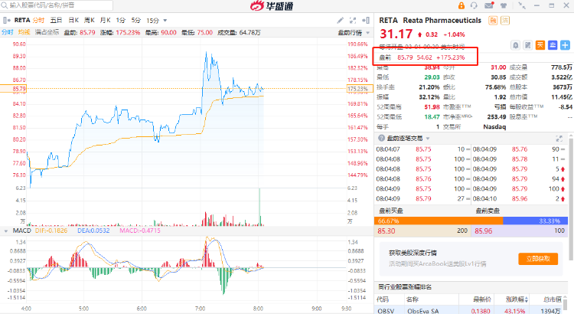Click the 代码 column header
The height and width of the screenshot is (314, 574).
(383, 299)
